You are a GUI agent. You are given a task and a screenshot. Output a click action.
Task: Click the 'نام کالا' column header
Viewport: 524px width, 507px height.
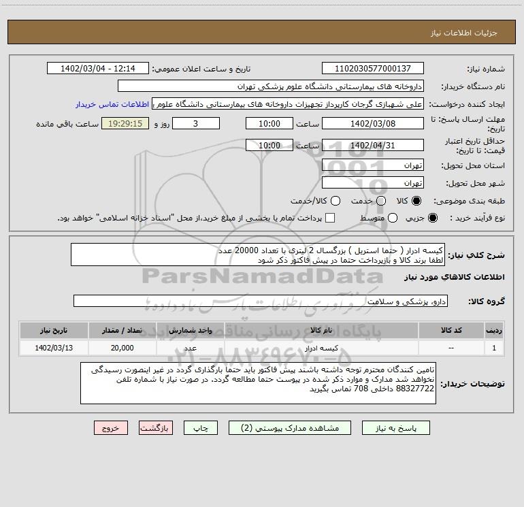(x=321, y=330)
